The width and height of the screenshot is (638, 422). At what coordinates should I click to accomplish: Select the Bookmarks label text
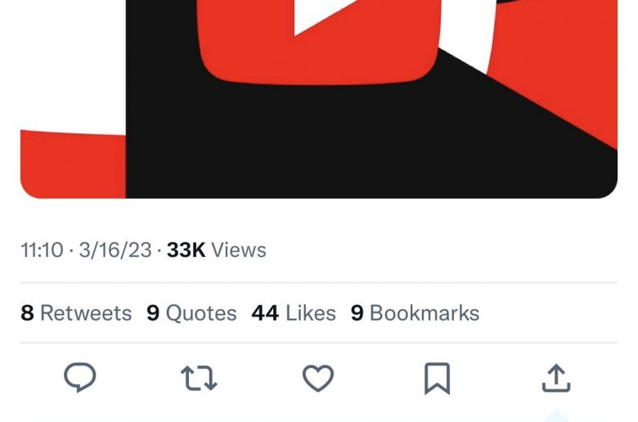pyautogui.click(x=425, y=313)
